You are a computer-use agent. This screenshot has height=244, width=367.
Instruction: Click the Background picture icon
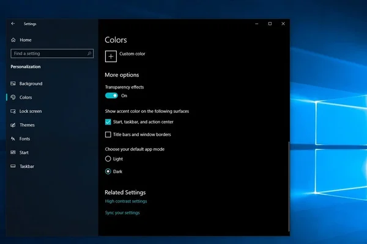pyautogui.click(x=13, y=84)
